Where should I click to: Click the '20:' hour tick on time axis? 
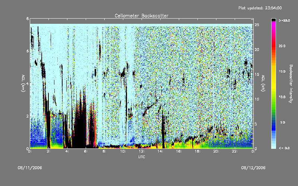(216, 151)
